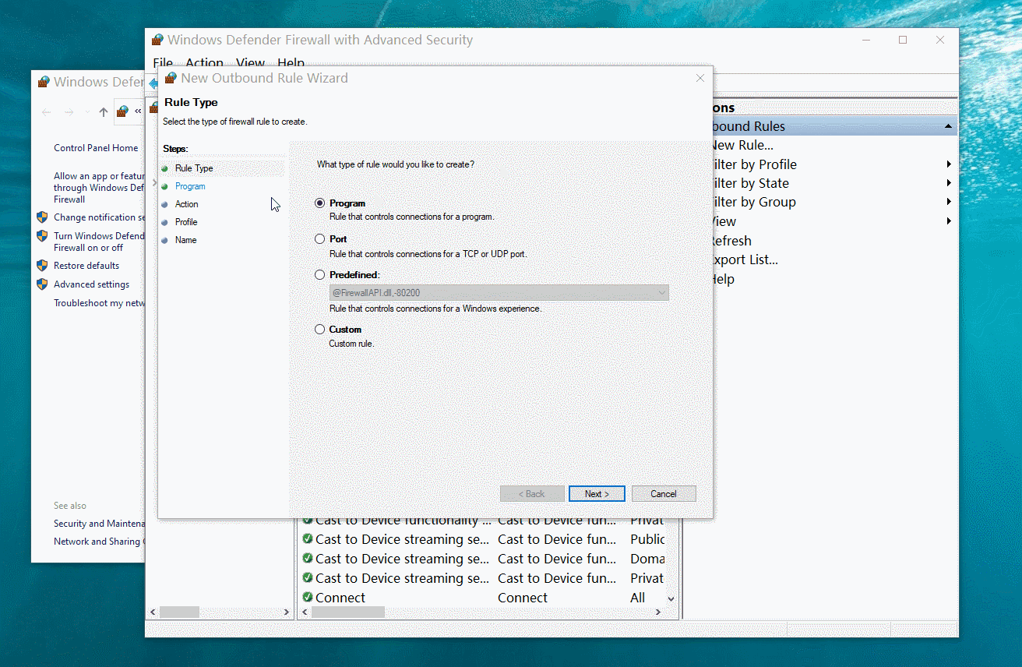Click the firewall icon in the Control Panel address bar
Image resolution: width=1022 pixels, height=667 pixels.
tap(122, 111)
